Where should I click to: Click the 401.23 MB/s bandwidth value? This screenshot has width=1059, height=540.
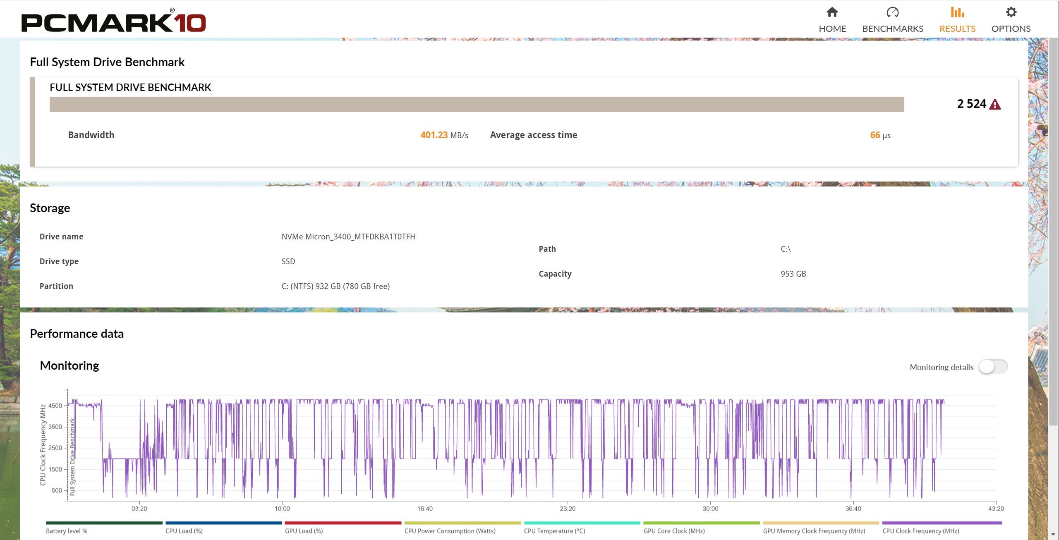pyautogui.click(x=444, y=135)
